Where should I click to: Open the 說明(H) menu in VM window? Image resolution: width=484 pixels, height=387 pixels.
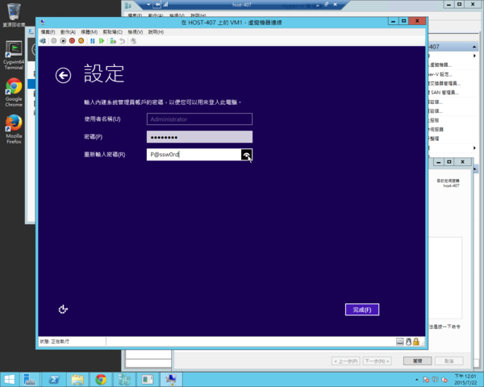point(156,32)
